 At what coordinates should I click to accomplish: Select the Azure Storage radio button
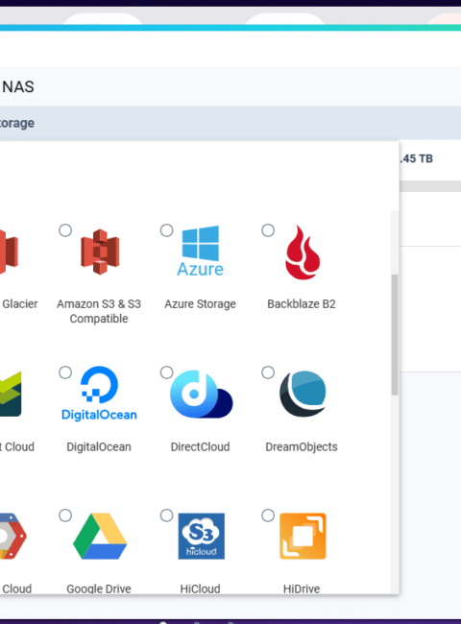166,230
